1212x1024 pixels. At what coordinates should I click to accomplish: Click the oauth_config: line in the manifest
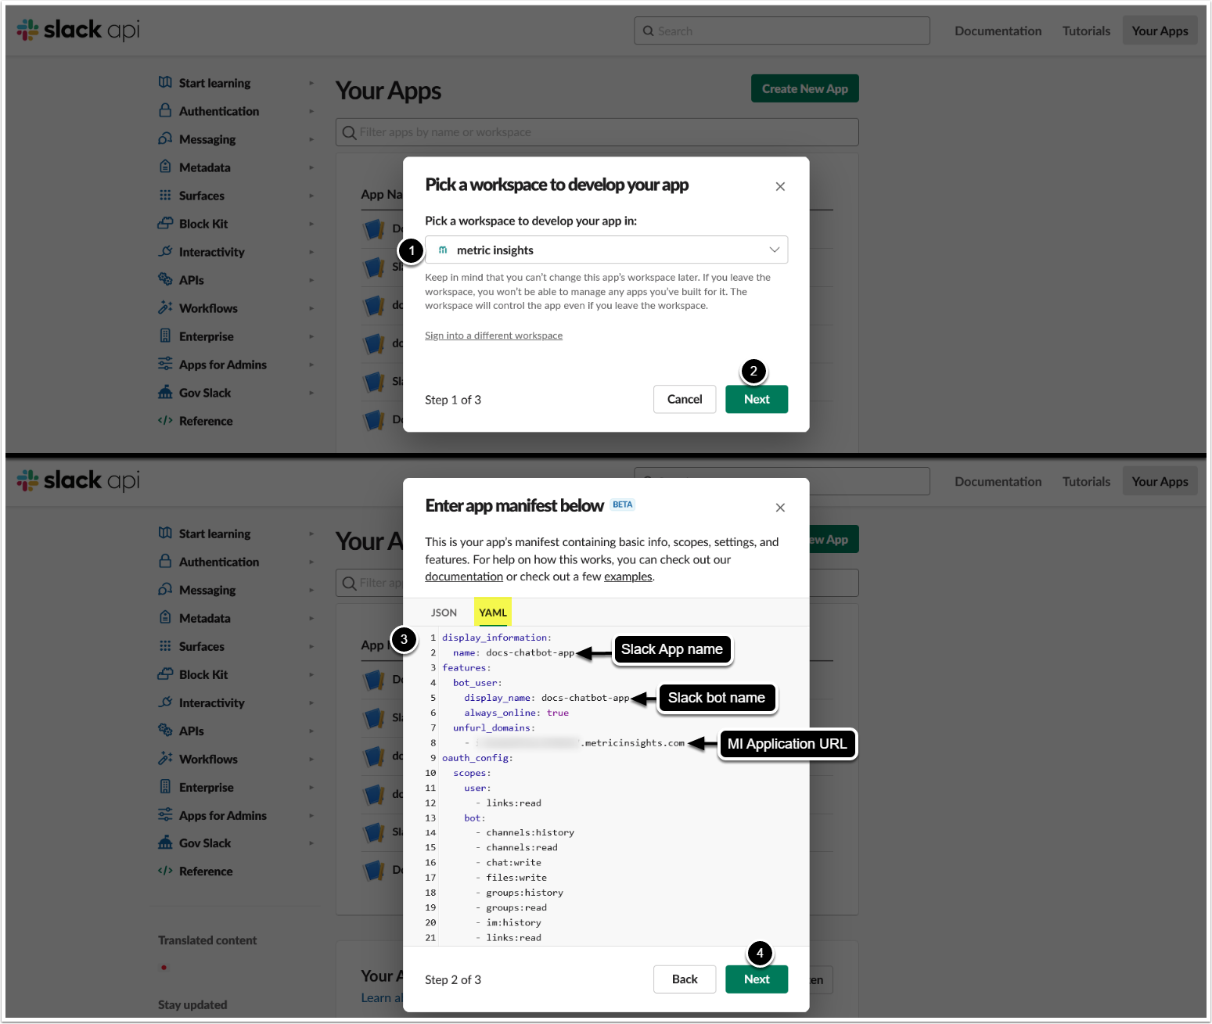pos(477,758)
